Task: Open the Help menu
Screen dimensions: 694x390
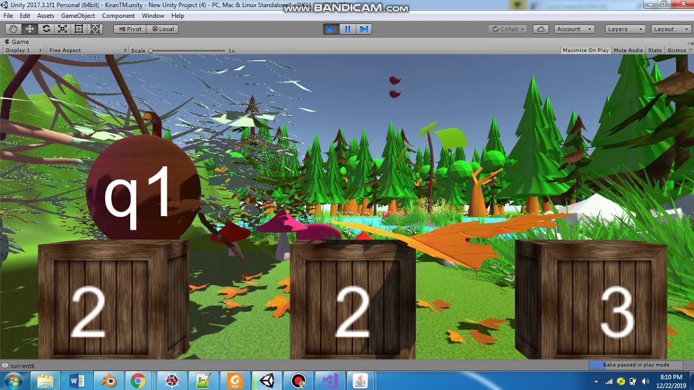Action: point(178,16)
